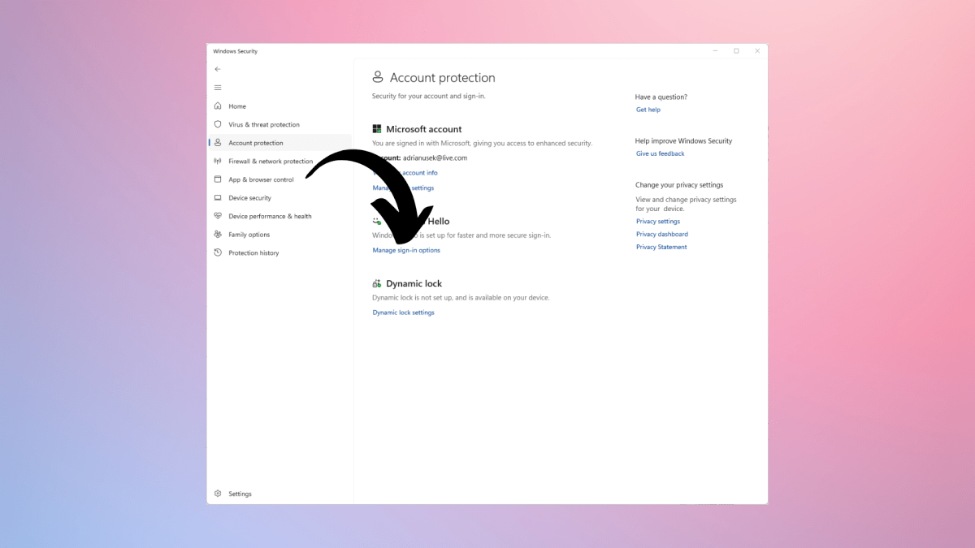This screenshot has width=975, height=548.
Task: Click the Protection history clock icon
Action: coord(218,252)
